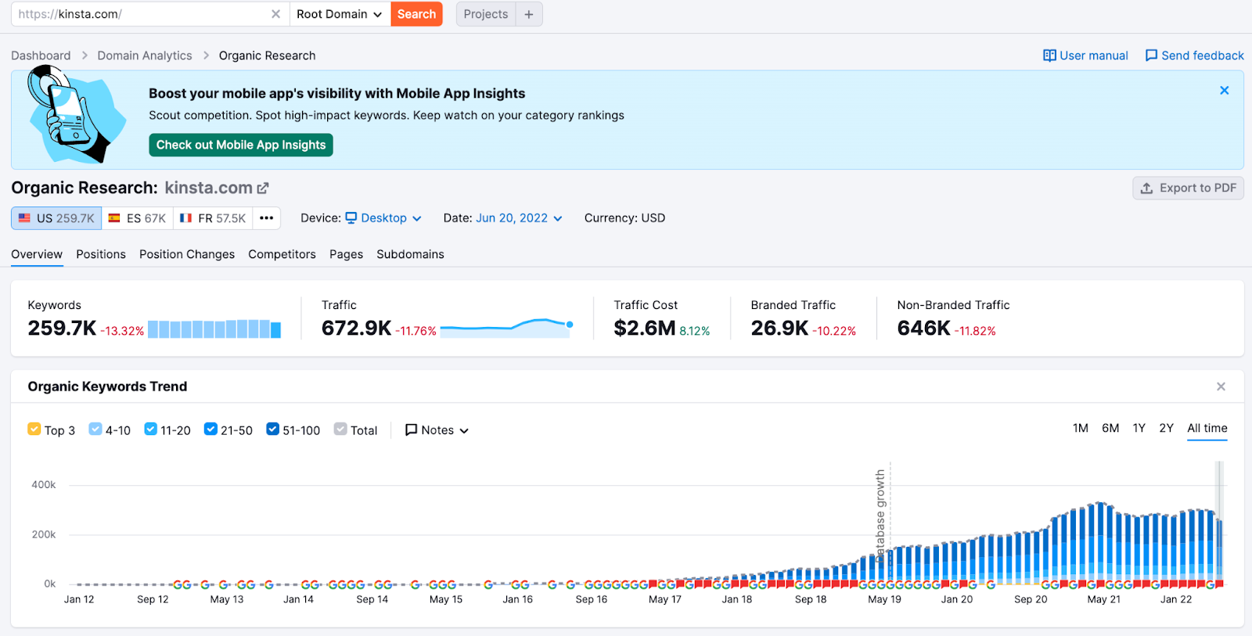Clear the URL search field

coord(275,14)
